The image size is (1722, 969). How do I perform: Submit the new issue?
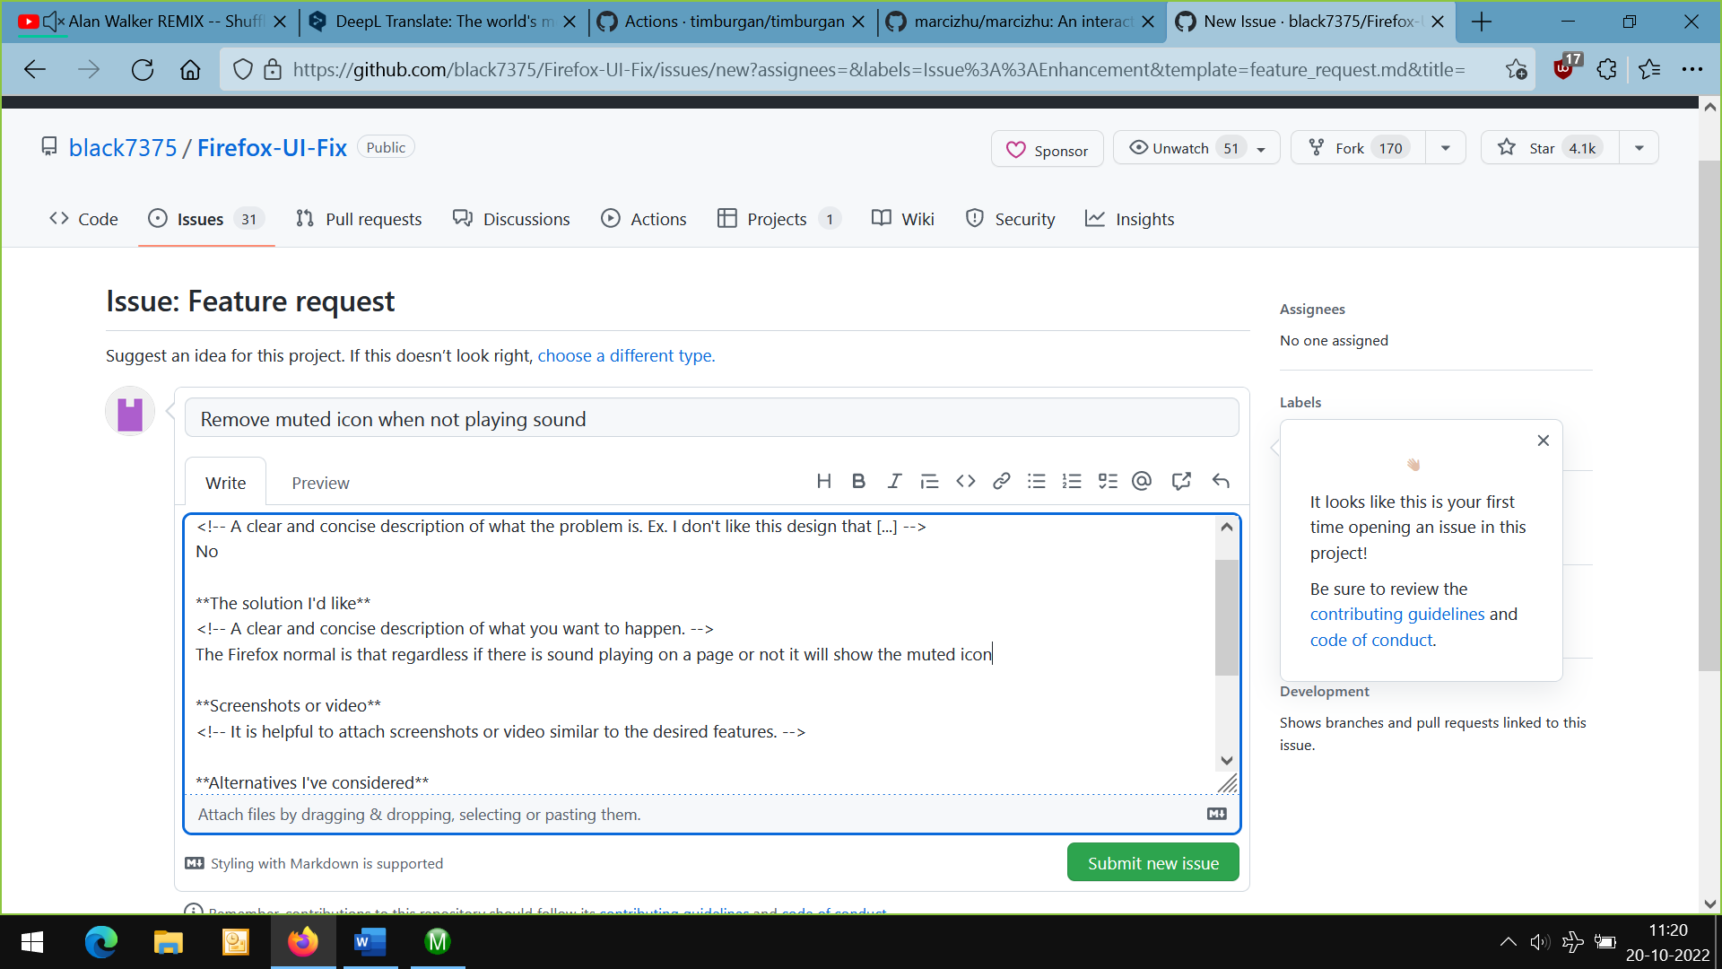[x=1152, y=863]
